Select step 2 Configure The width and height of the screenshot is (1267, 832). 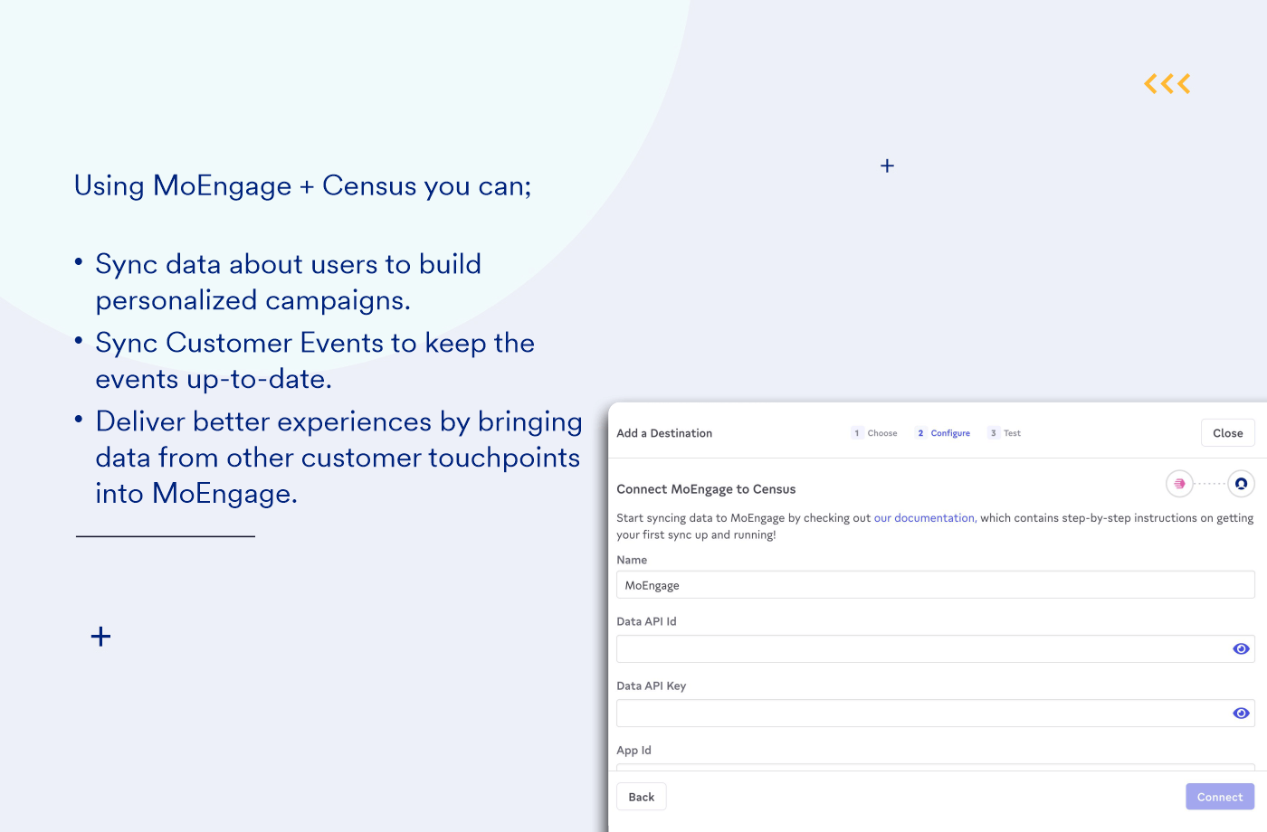pyautogui.click(x=943, y=433)
